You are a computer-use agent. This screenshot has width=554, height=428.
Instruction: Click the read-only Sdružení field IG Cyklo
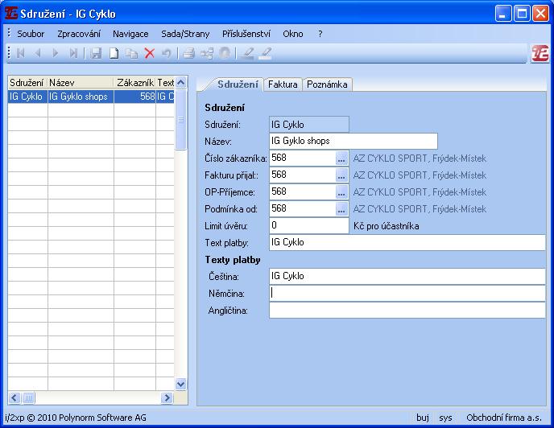coord(308,125)
